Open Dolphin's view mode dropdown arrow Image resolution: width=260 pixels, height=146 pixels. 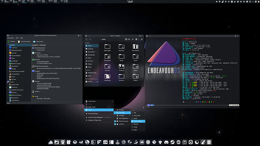click(x=139, y=39)
